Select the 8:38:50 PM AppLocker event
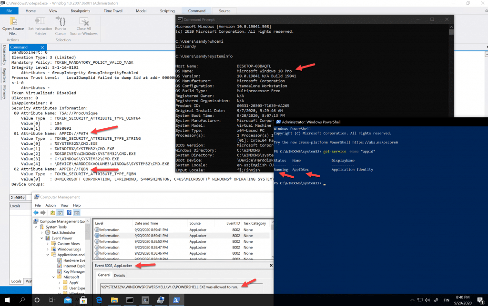The width and height of the screenshot is (488, 306). coord(182,241)
